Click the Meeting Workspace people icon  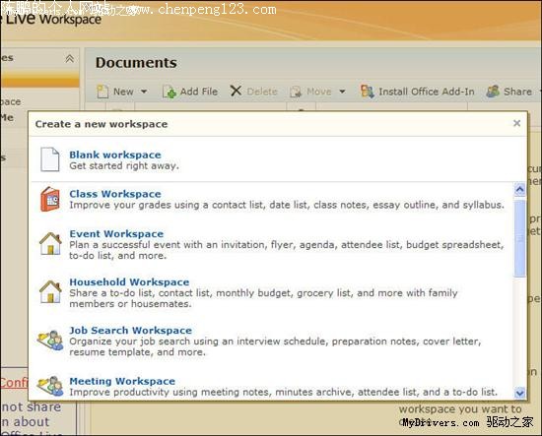50,386
